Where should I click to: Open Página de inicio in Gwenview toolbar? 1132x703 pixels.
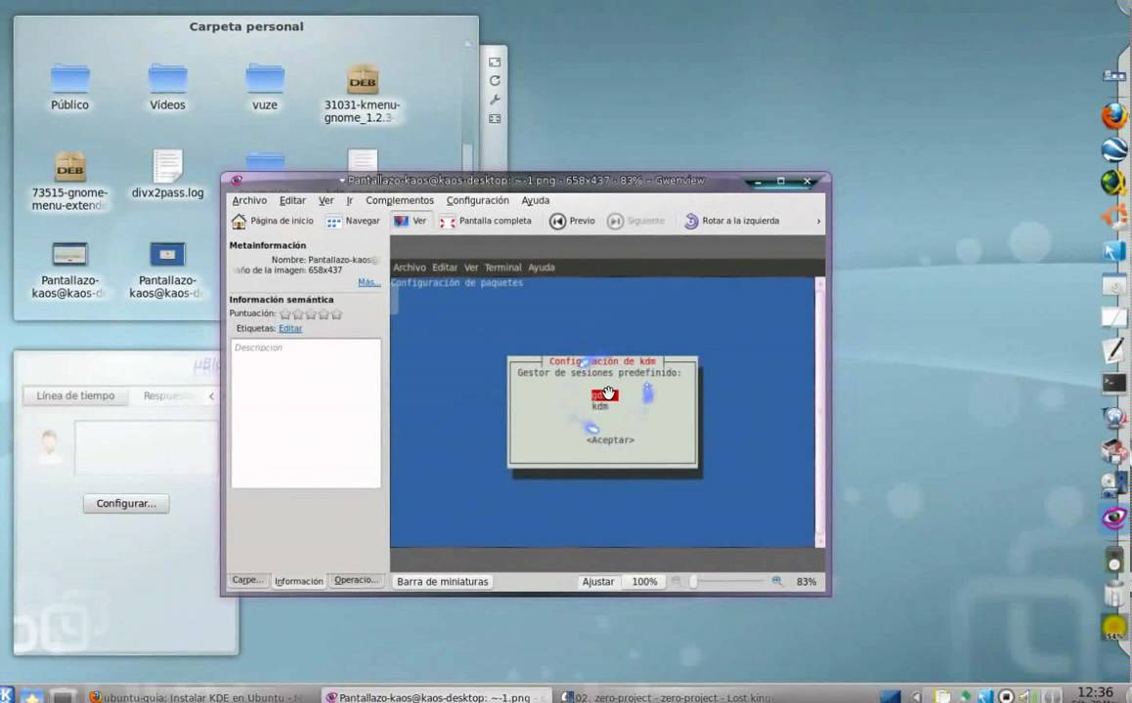tap(272, 221)
